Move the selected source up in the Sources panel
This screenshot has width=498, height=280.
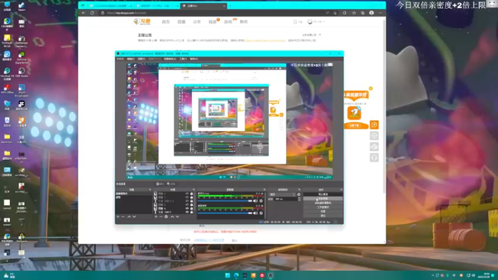point(172,217)
